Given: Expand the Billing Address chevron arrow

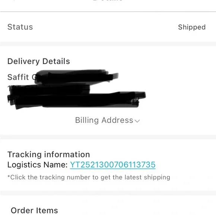Looking at the screenshot, I should (x=137, y=121).
